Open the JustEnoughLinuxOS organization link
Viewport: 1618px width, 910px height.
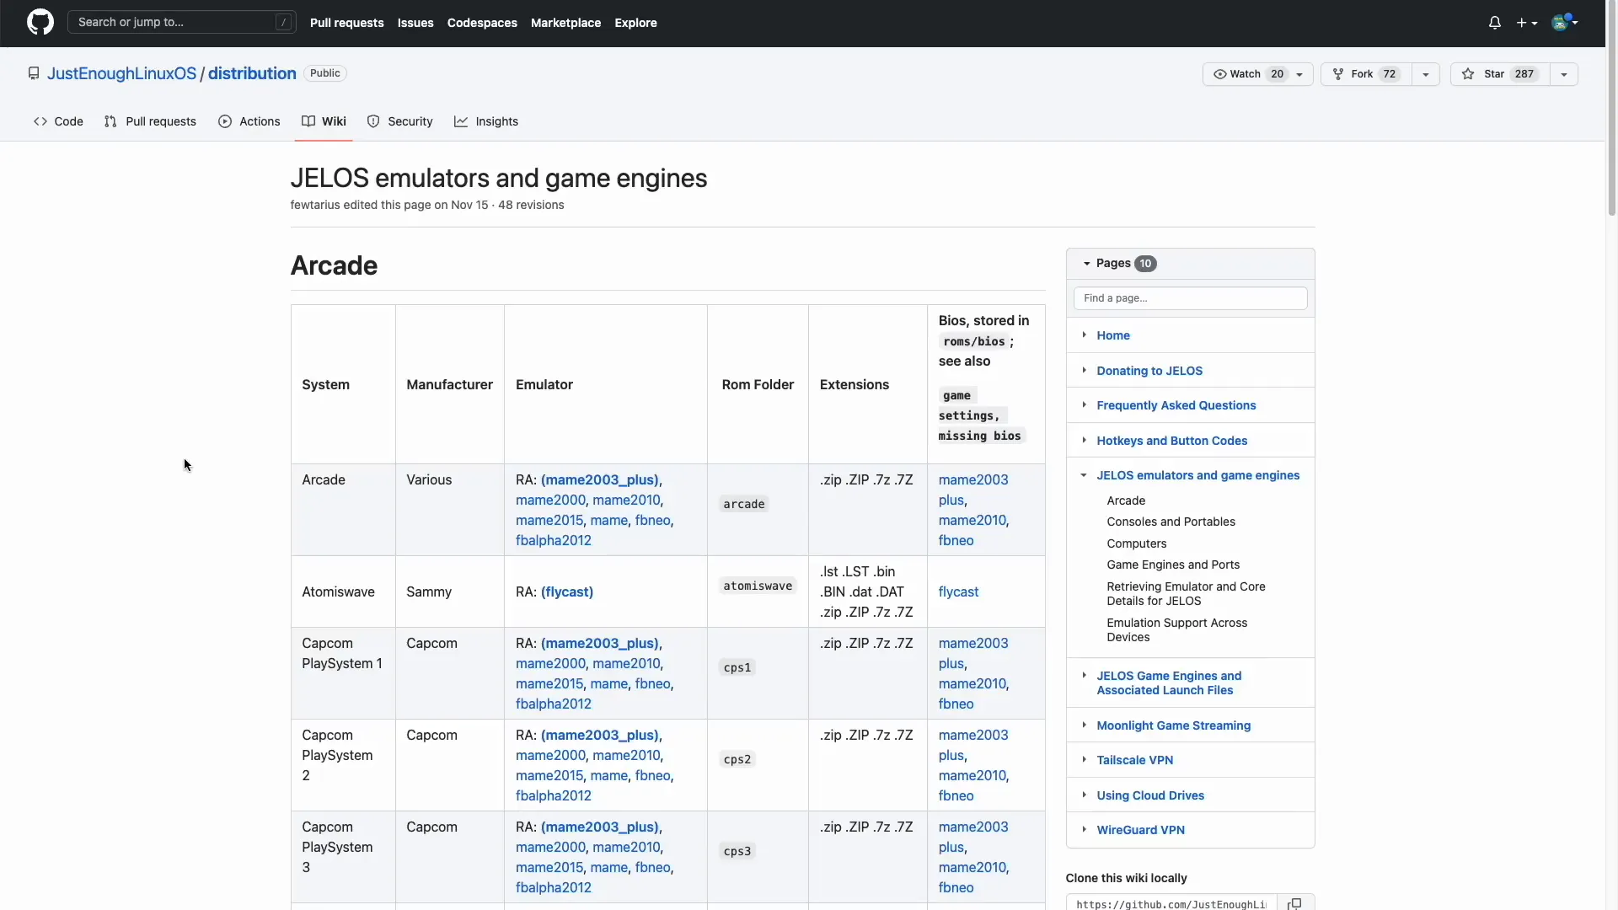point(121,73)
